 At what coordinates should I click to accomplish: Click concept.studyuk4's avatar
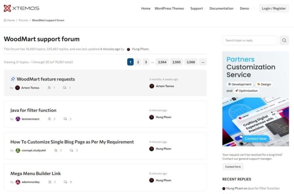(x=18, y=150)
